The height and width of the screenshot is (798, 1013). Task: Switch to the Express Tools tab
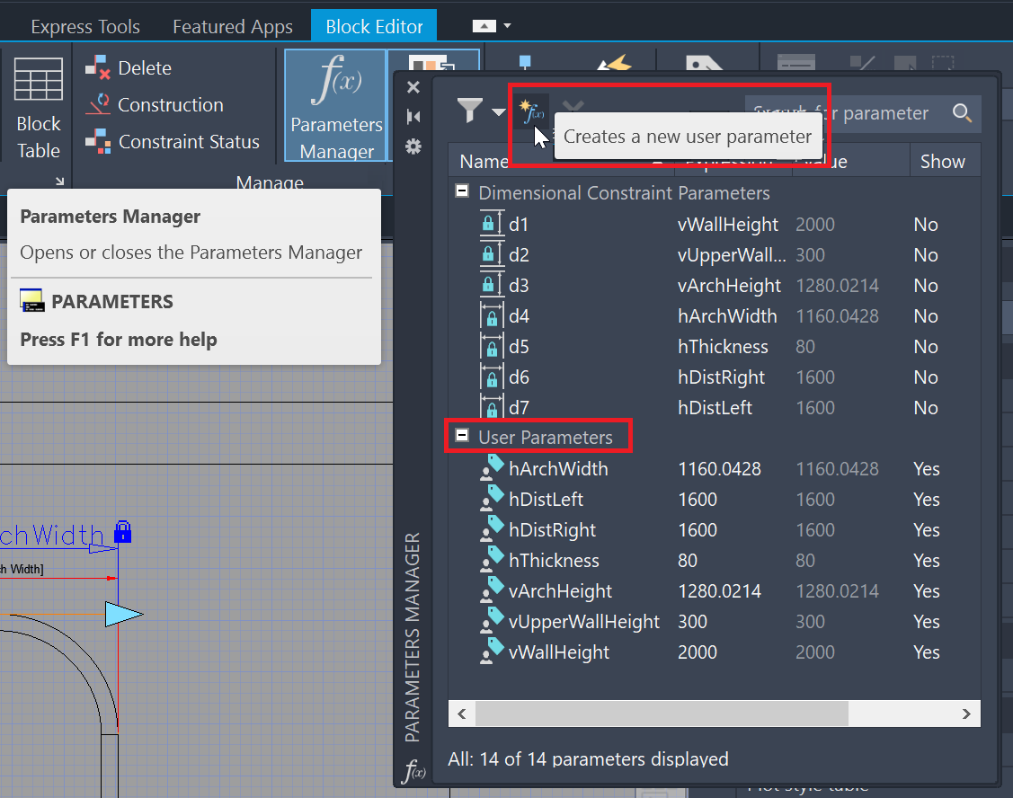pos(85,26)
